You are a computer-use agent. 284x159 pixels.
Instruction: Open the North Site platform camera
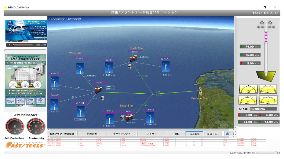click(x=130, y=66)
